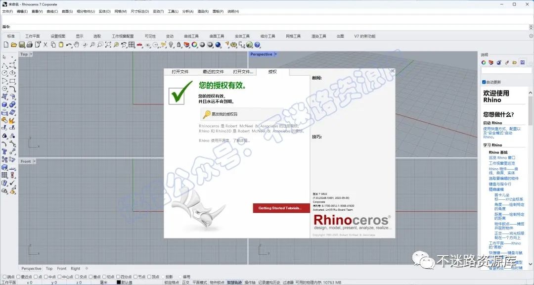The width and height of the screenshot is (534, 285).
Task: Open Options with the gear icon
Action: [x=233, y=45]
